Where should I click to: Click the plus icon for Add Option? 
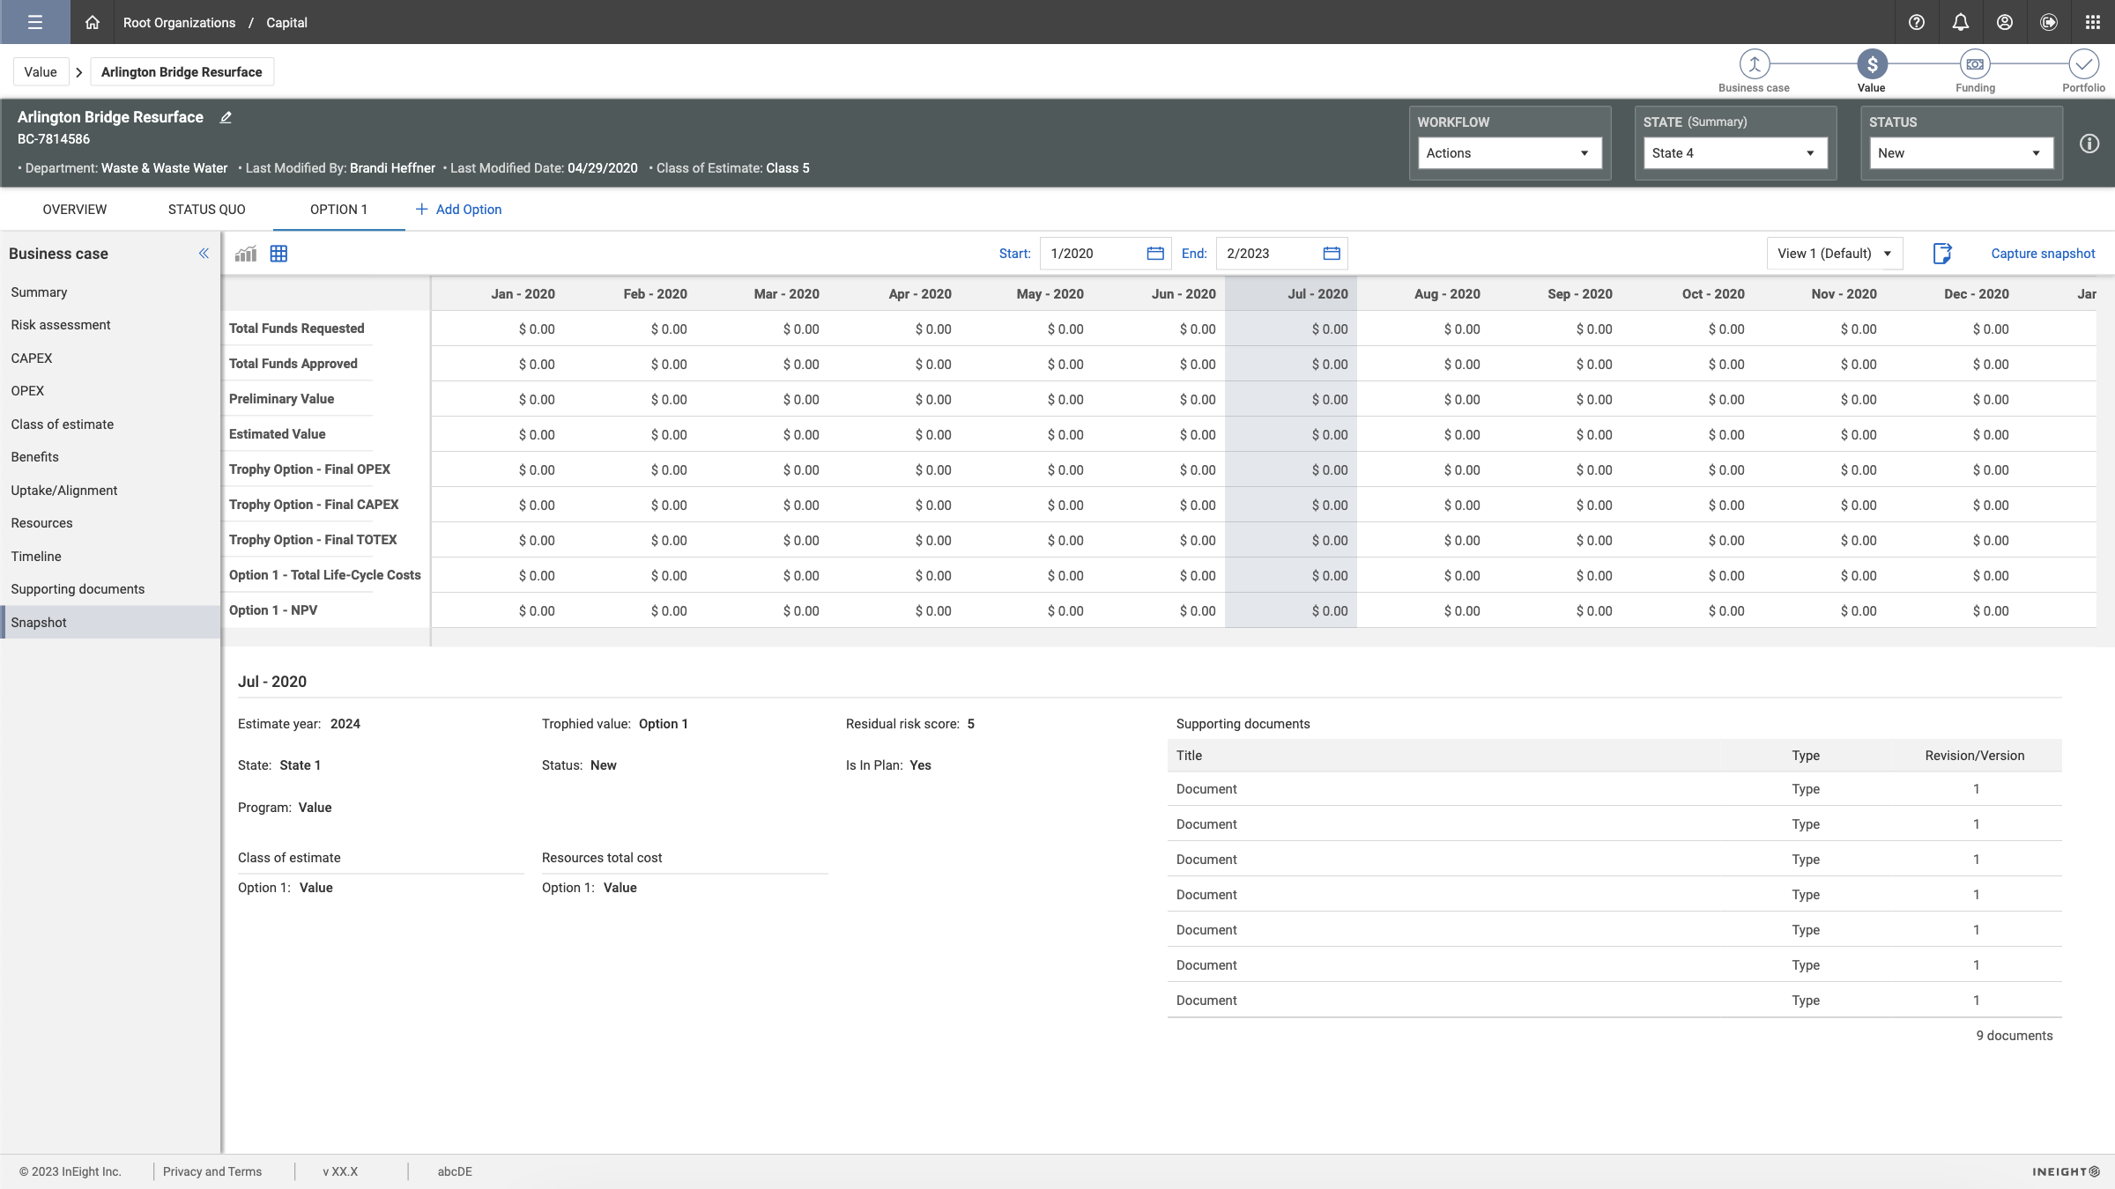point(421,210)
